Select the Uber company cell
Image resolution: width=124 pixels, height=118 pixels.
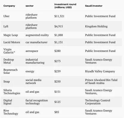(x=7, y=16)
